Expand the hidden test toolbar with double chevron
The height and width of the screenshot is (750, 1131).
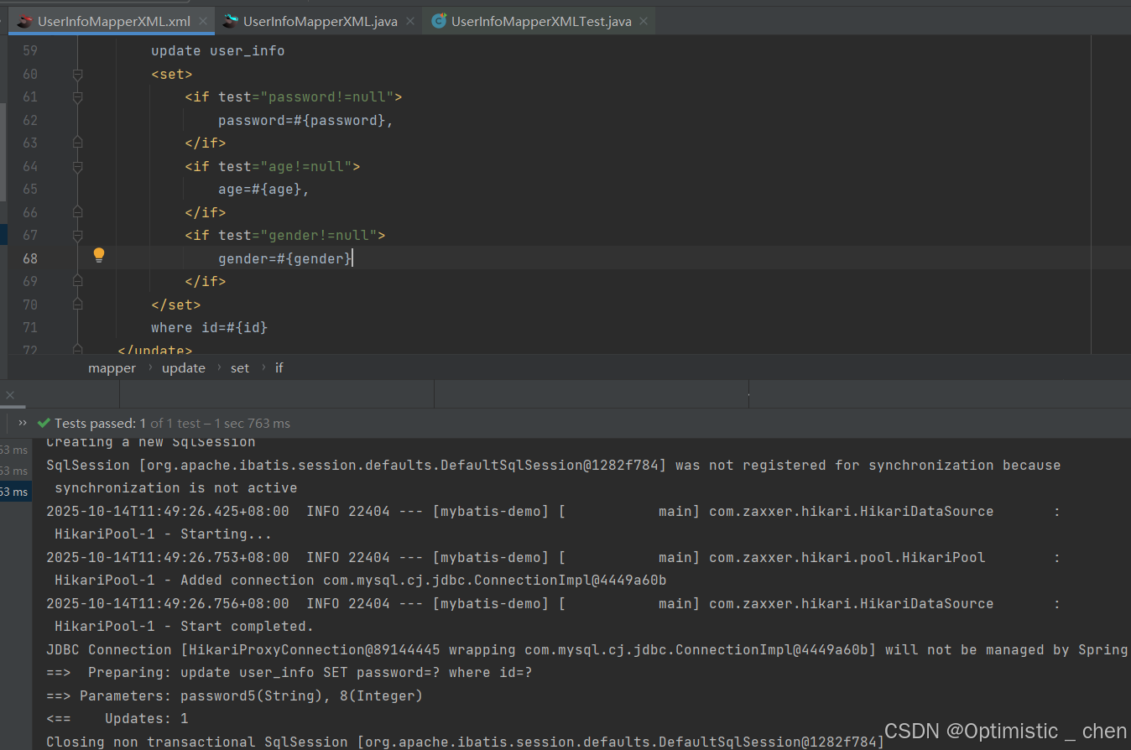pos(23,423)
